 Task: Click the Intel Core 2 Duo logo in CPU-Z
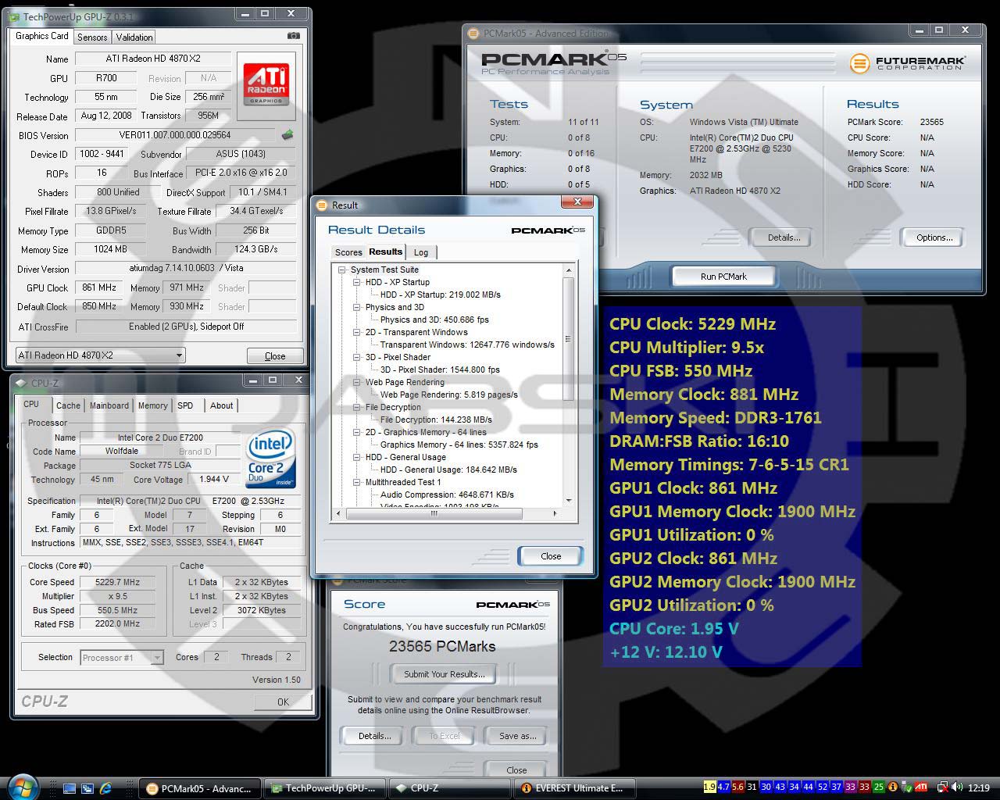click(270, 457)
